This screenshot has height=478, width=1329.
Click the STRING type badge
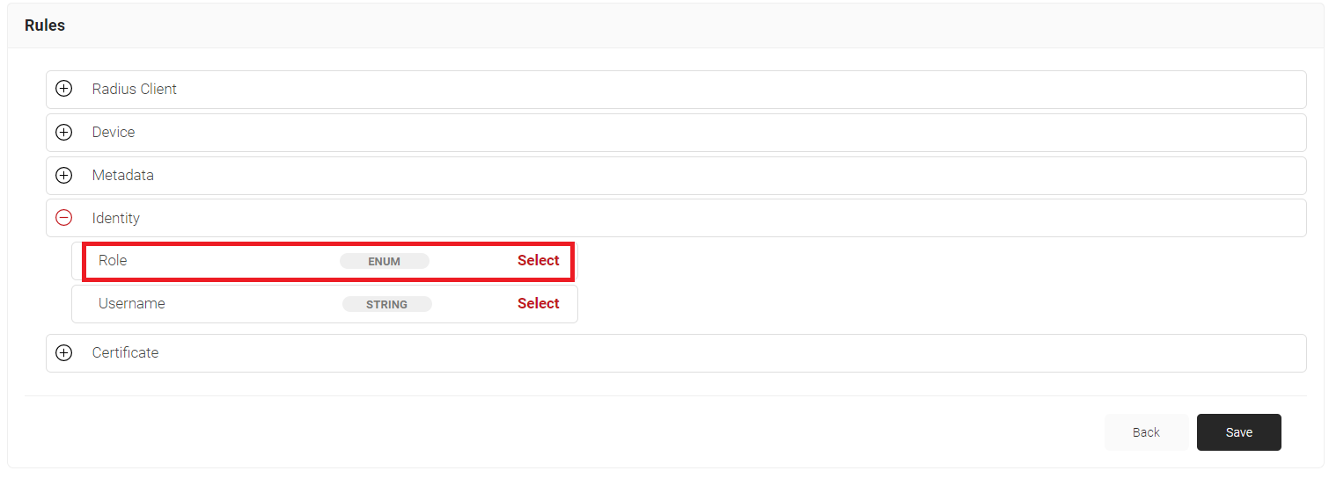tap(387, 304)
